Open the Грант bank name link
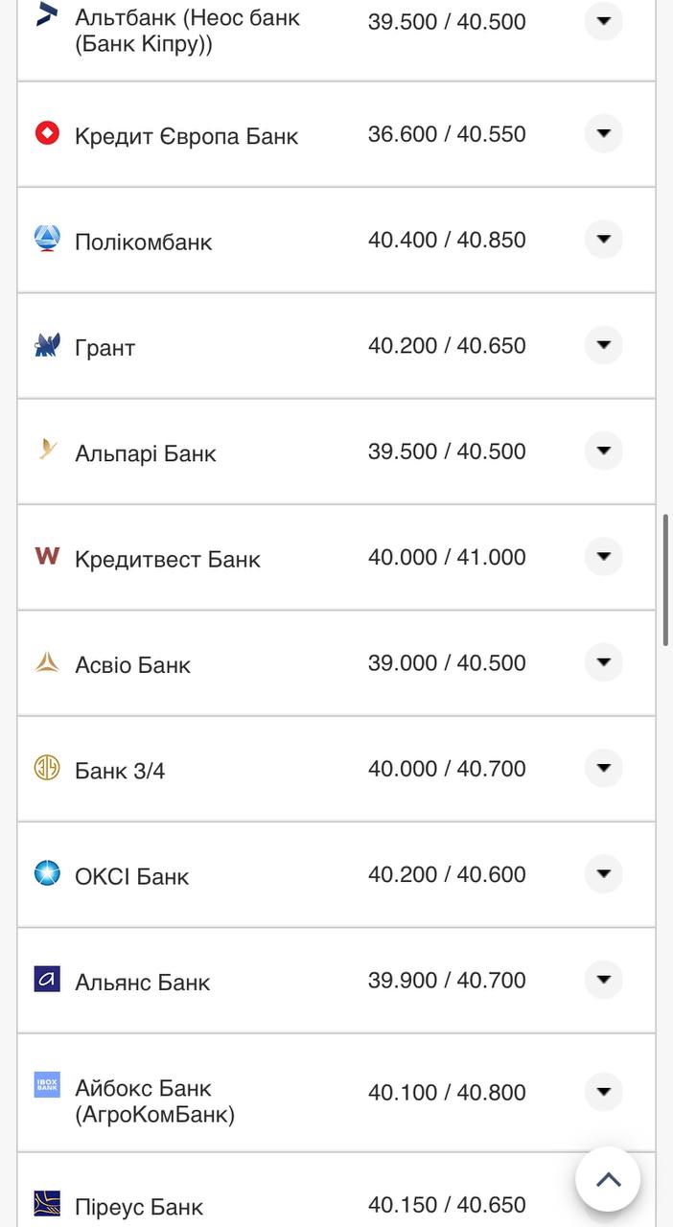 [104, 348]
